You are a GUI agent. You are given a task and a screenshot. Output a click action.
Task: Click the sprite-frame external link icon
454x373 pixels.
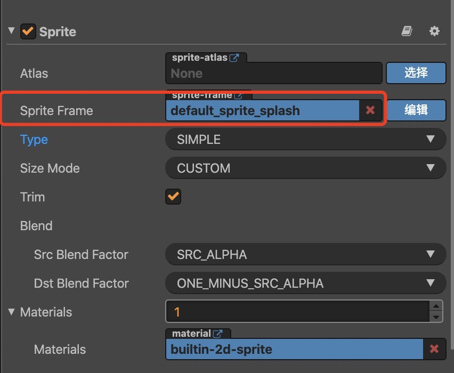(238, 95)
